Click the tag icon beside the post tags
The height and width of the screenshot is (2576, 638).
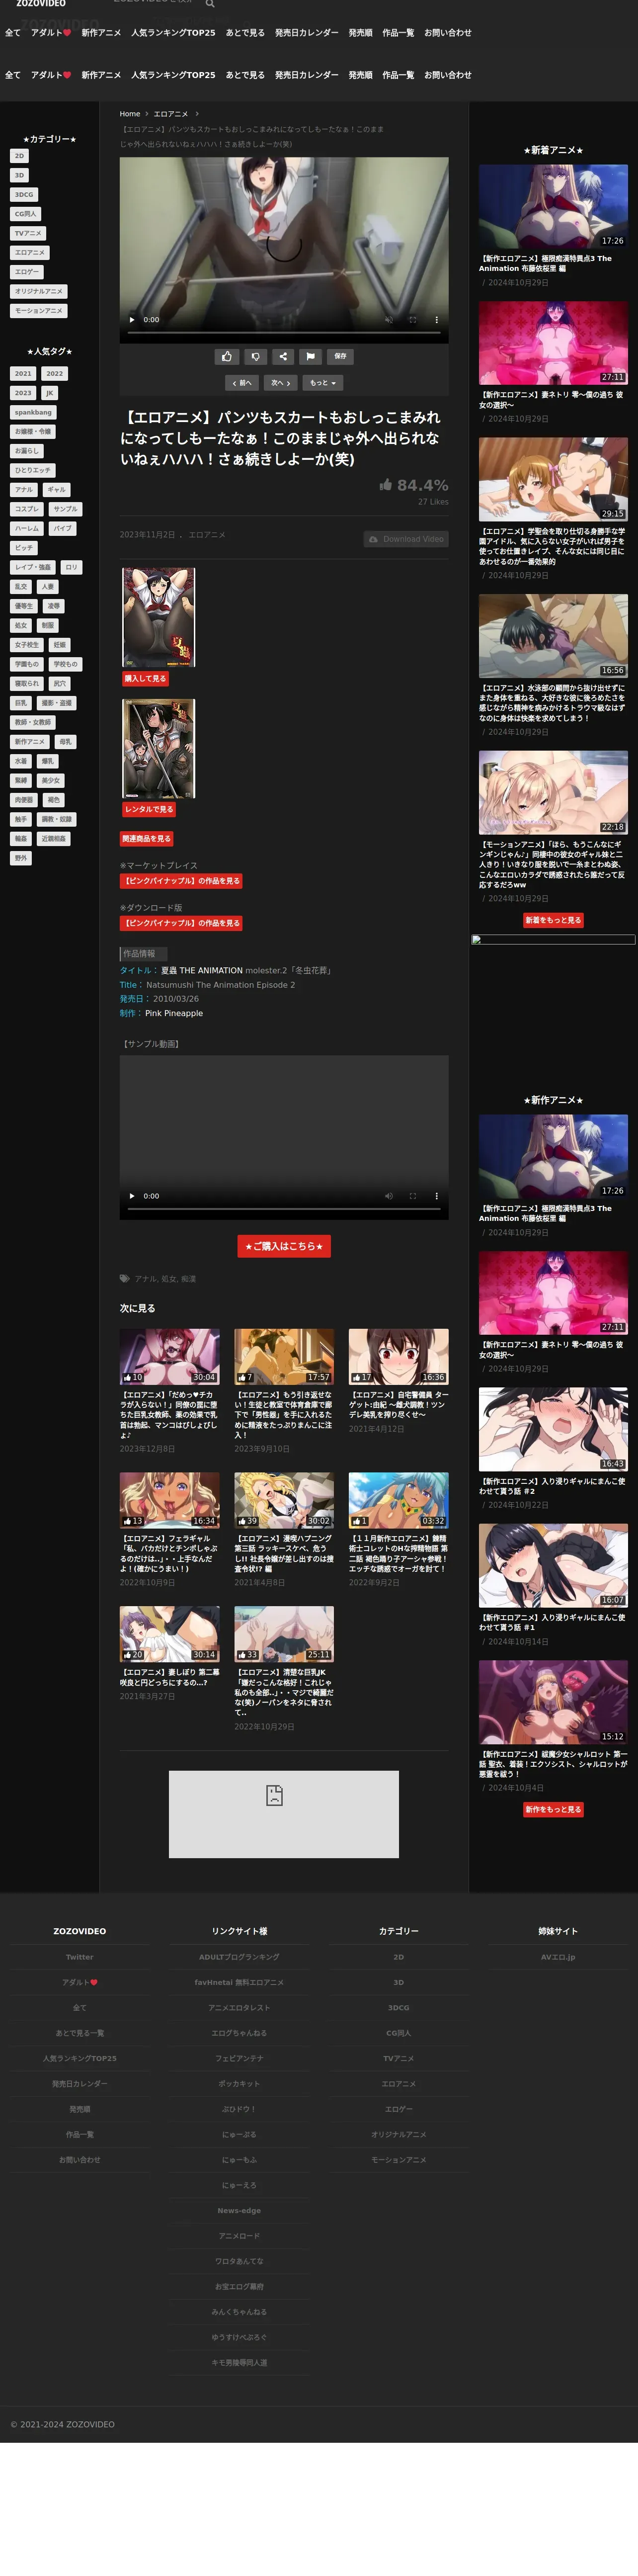point(125,1278)
